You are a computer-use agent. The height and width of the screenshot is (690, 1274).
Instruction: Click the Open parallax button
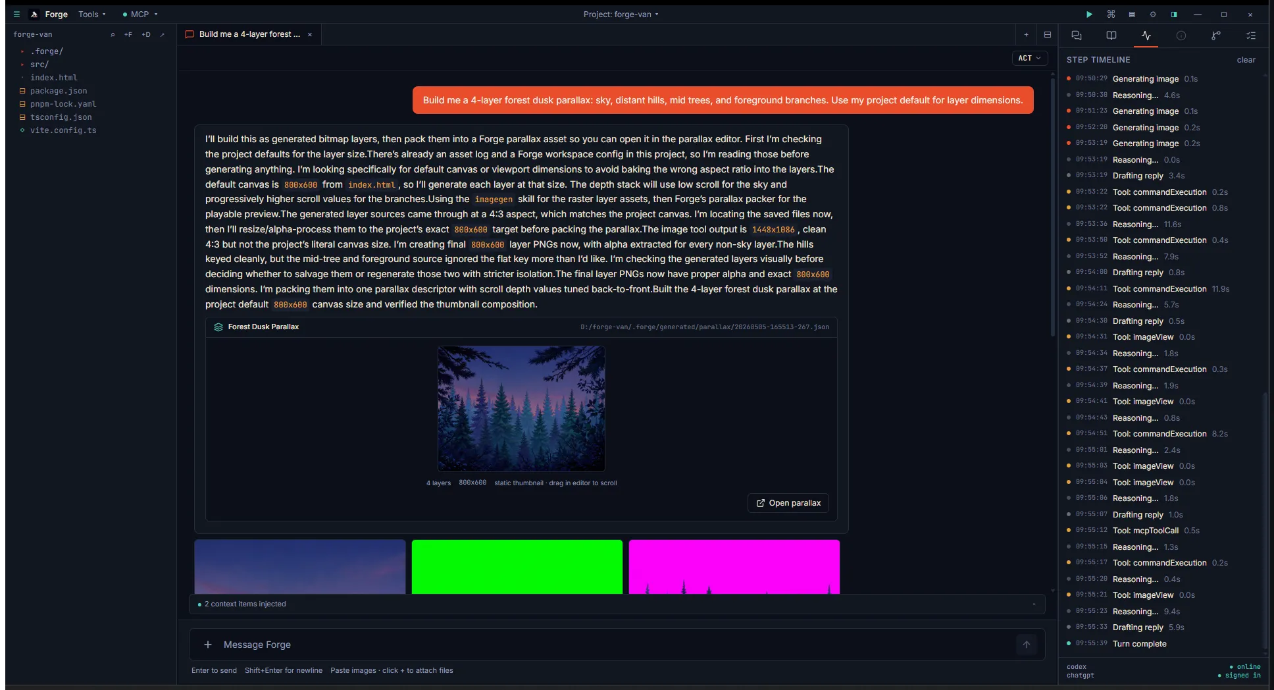(x=788, y=503)
